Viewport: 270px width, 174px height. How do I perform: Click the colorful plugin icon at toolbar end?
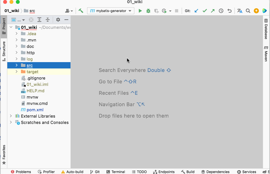click(x=265, y=11)
